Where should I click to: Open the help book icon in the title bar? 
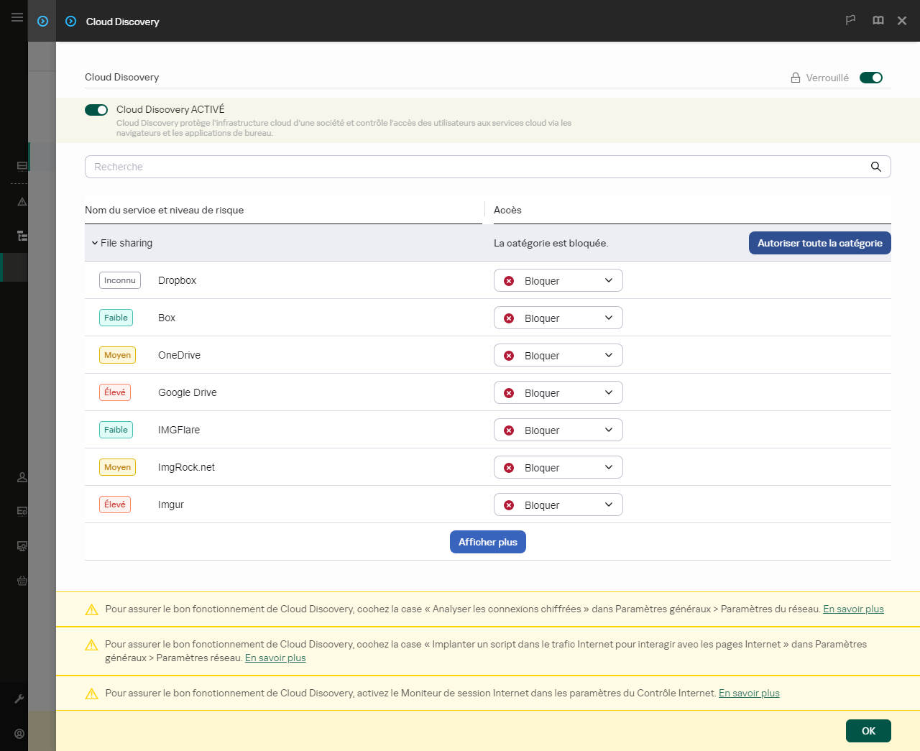[x=878, y=20]
